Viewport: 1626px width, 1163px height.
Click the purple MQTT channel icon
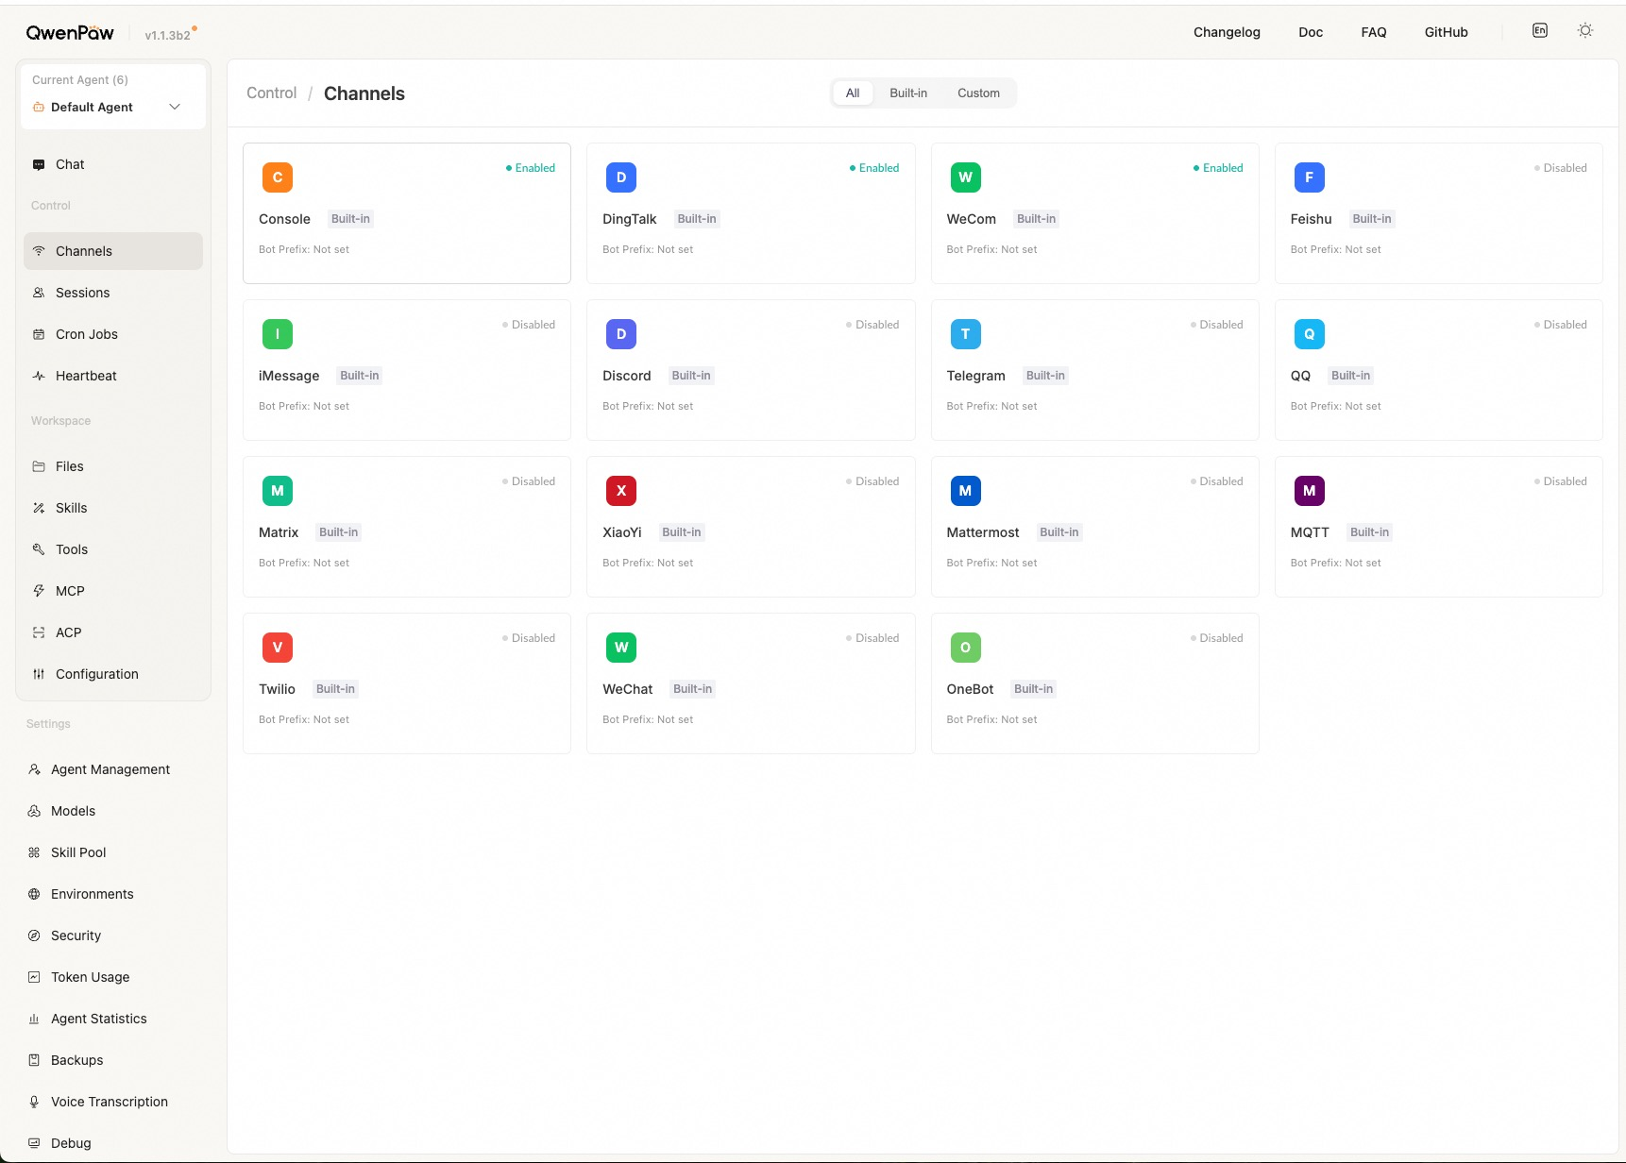[x=1309, y=491]
